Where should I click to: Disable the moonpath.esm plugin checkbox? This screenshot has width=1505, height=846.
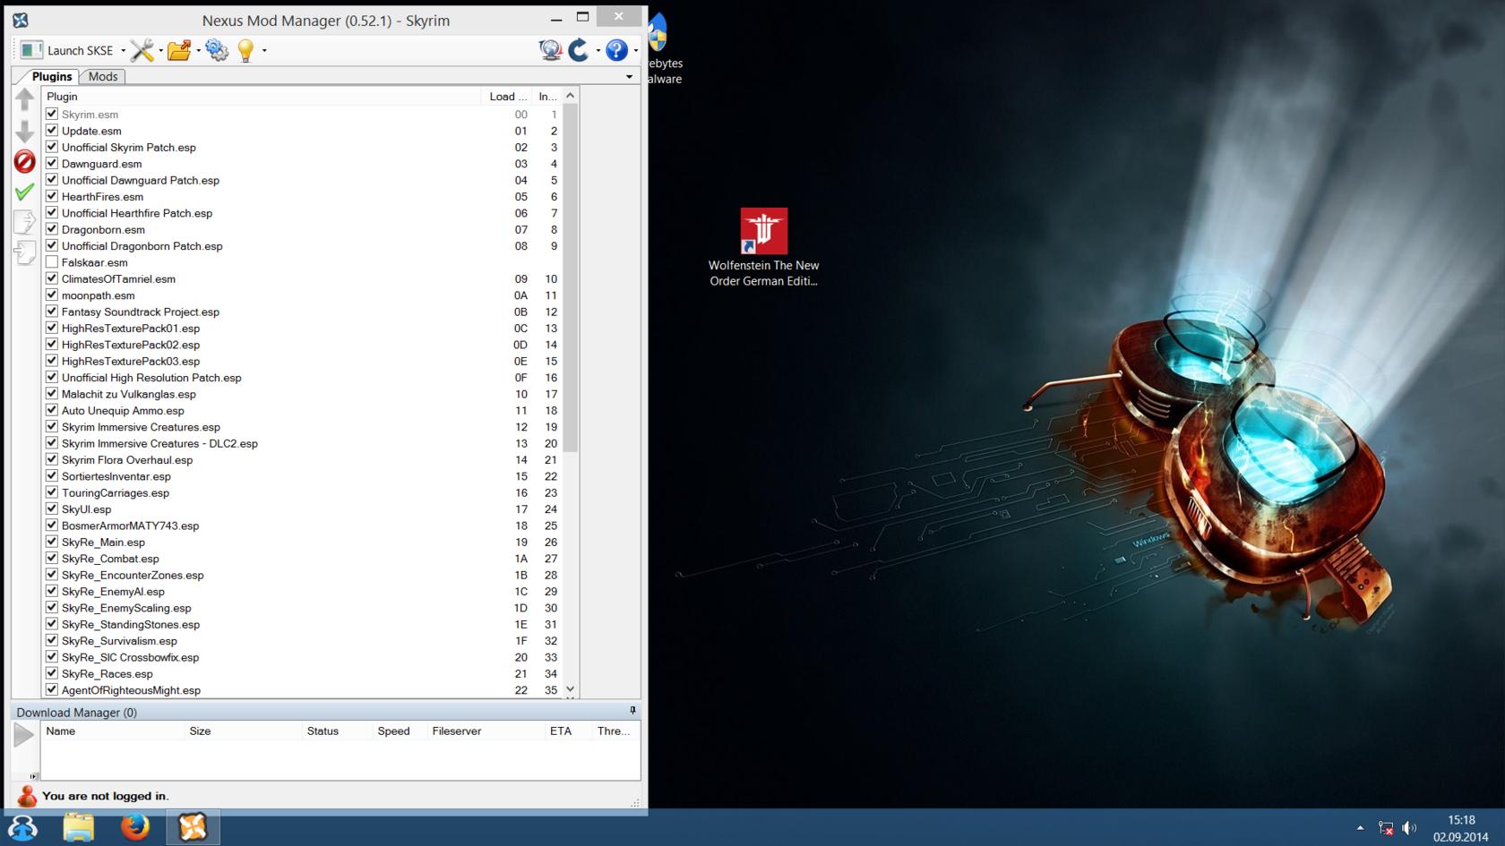[52, 295]
